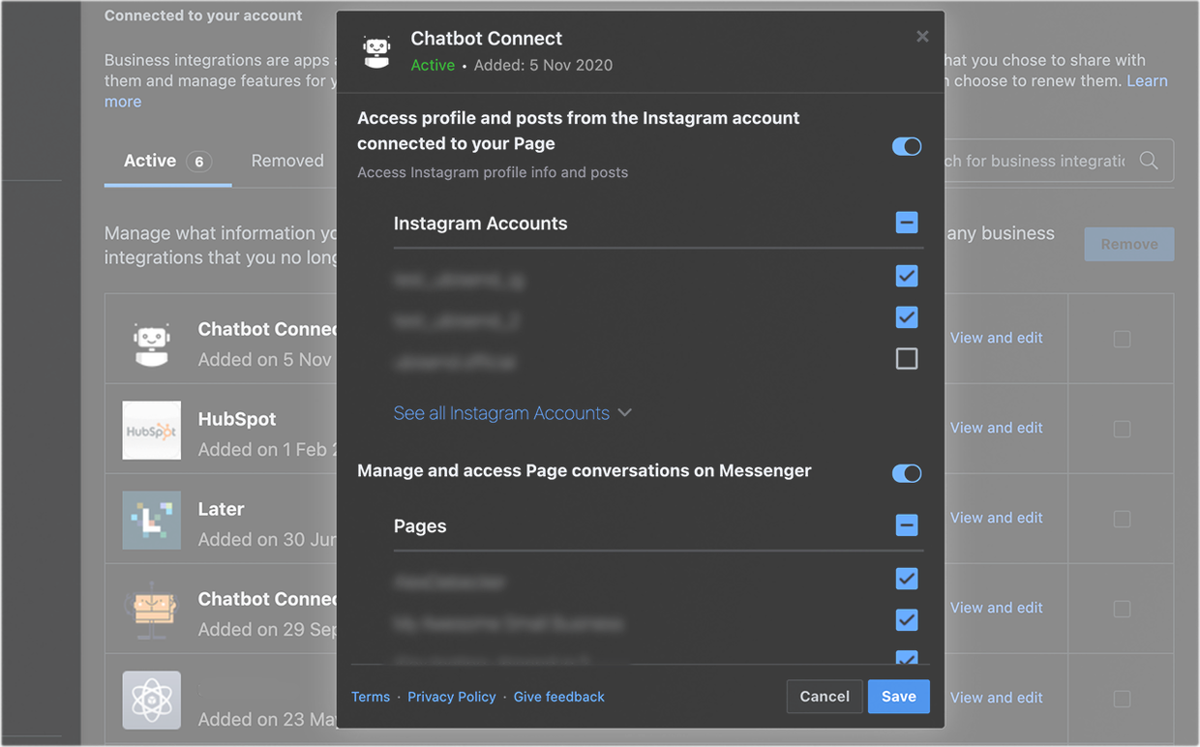Click View and edit for Chatbot Connect 29 Sep
1200x747 pixels.
997,608
